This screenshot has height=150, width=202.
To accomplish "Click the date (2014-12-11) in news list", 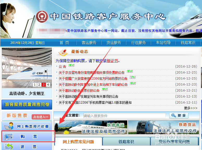I will [x=186, y=103].
